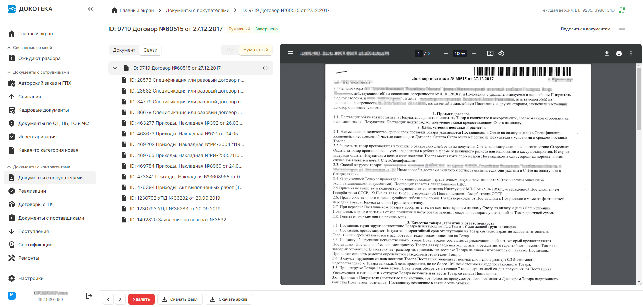
Task: Download the PDF using viewer download icon
Action: click(x=606, y=53)
